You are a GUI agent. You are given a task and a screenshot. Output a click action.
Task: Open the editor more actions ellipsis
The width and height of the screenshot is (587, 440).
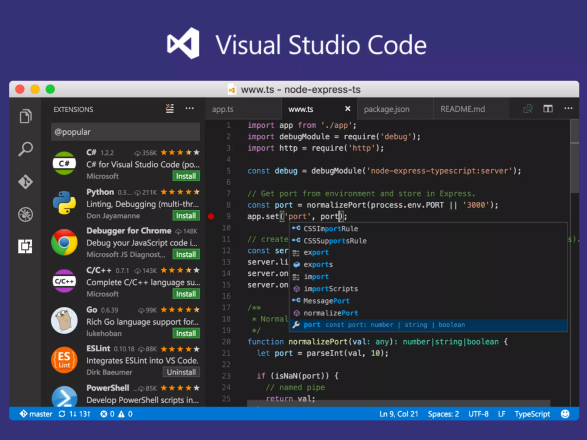(x=568, y=109)
